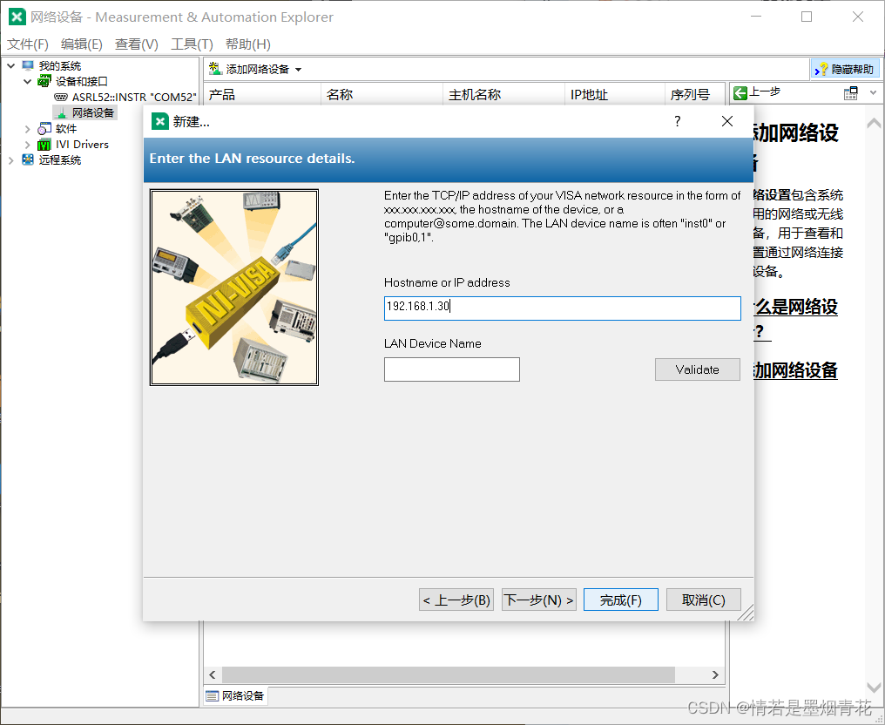Click the dialog help question mark
885x725 pixels.
(x=678, y=121)
